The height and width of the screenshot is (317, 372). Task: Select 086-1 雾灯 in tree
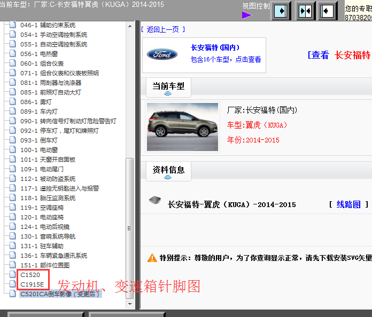point(36,102)
